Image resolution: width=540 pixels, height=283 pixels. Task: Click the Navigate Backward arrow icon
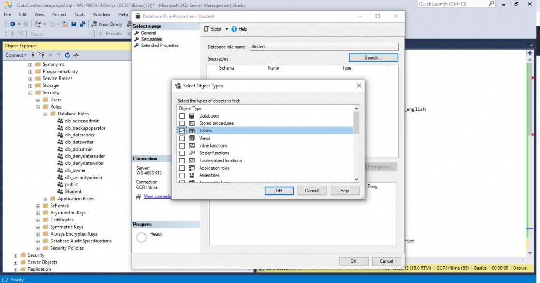[x=13, y=24]
